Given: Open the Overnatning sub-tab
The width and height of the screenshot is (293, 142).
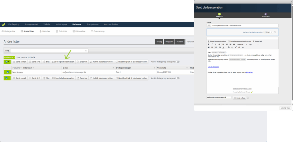Looking at the screenshot, I should (98, 31).
